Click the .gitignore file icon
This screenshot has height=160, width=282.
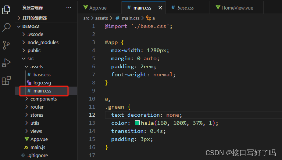click(x=23, y=155)
